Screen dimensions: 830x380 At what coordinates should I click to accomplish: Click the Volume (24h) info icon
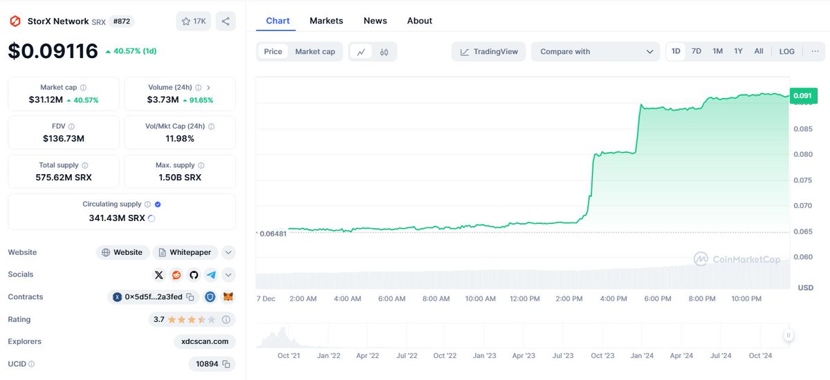[198, 88]
